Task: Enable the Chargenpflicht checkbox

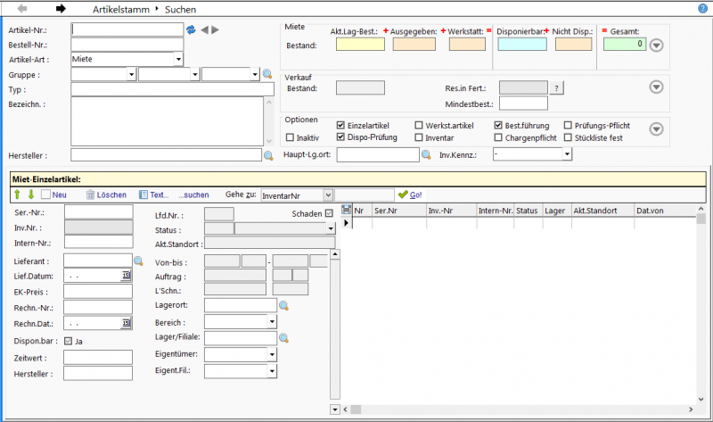Action: [498, 137]
